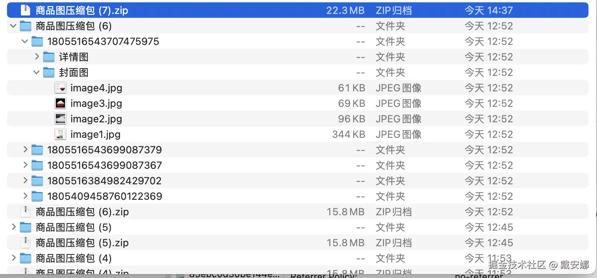
Task: Expand the 1805409458760122369 folder
Action: (26, 196)
